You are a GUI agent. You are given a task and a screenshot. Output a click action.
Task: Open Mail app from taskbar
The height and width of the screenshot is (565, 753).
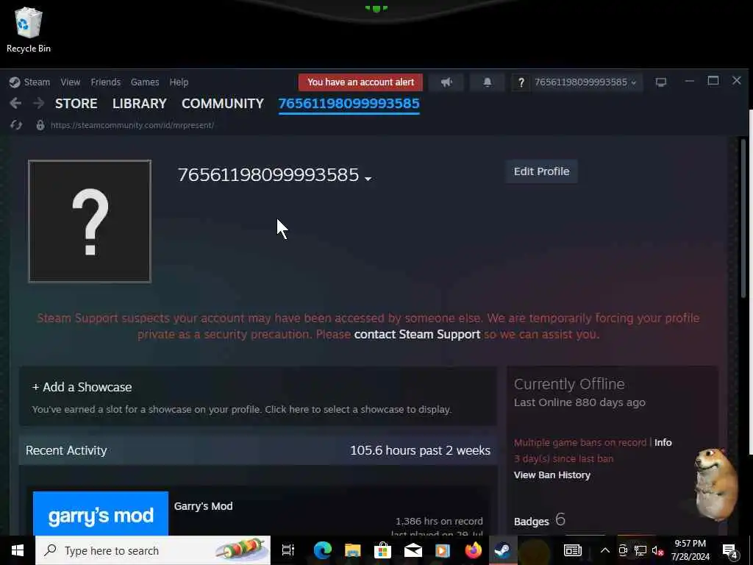coord(413,550)
